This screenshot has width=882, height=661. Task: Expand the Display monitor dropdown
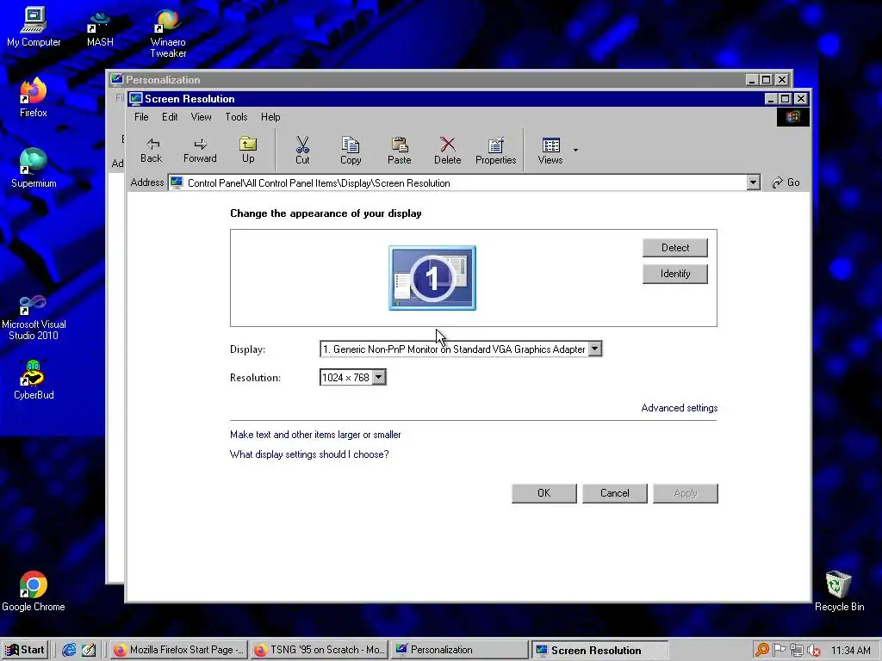(x=594, y=349)
